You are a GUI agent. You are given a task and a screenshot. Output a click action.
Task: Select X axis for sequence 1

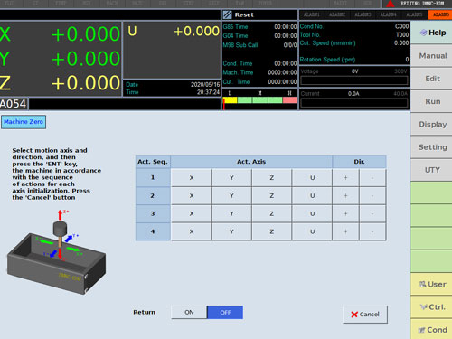[192, 178]
